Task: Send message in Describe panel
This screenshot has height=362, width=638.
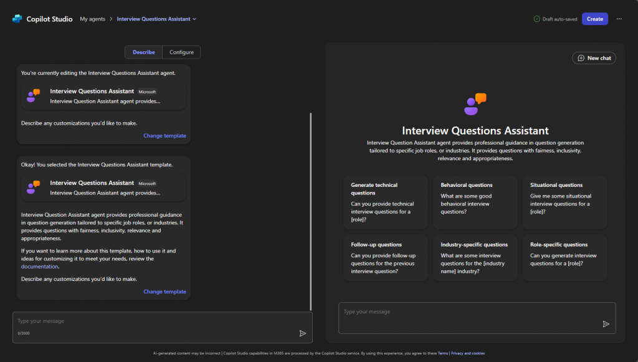Action: click(x=302, y=333)
